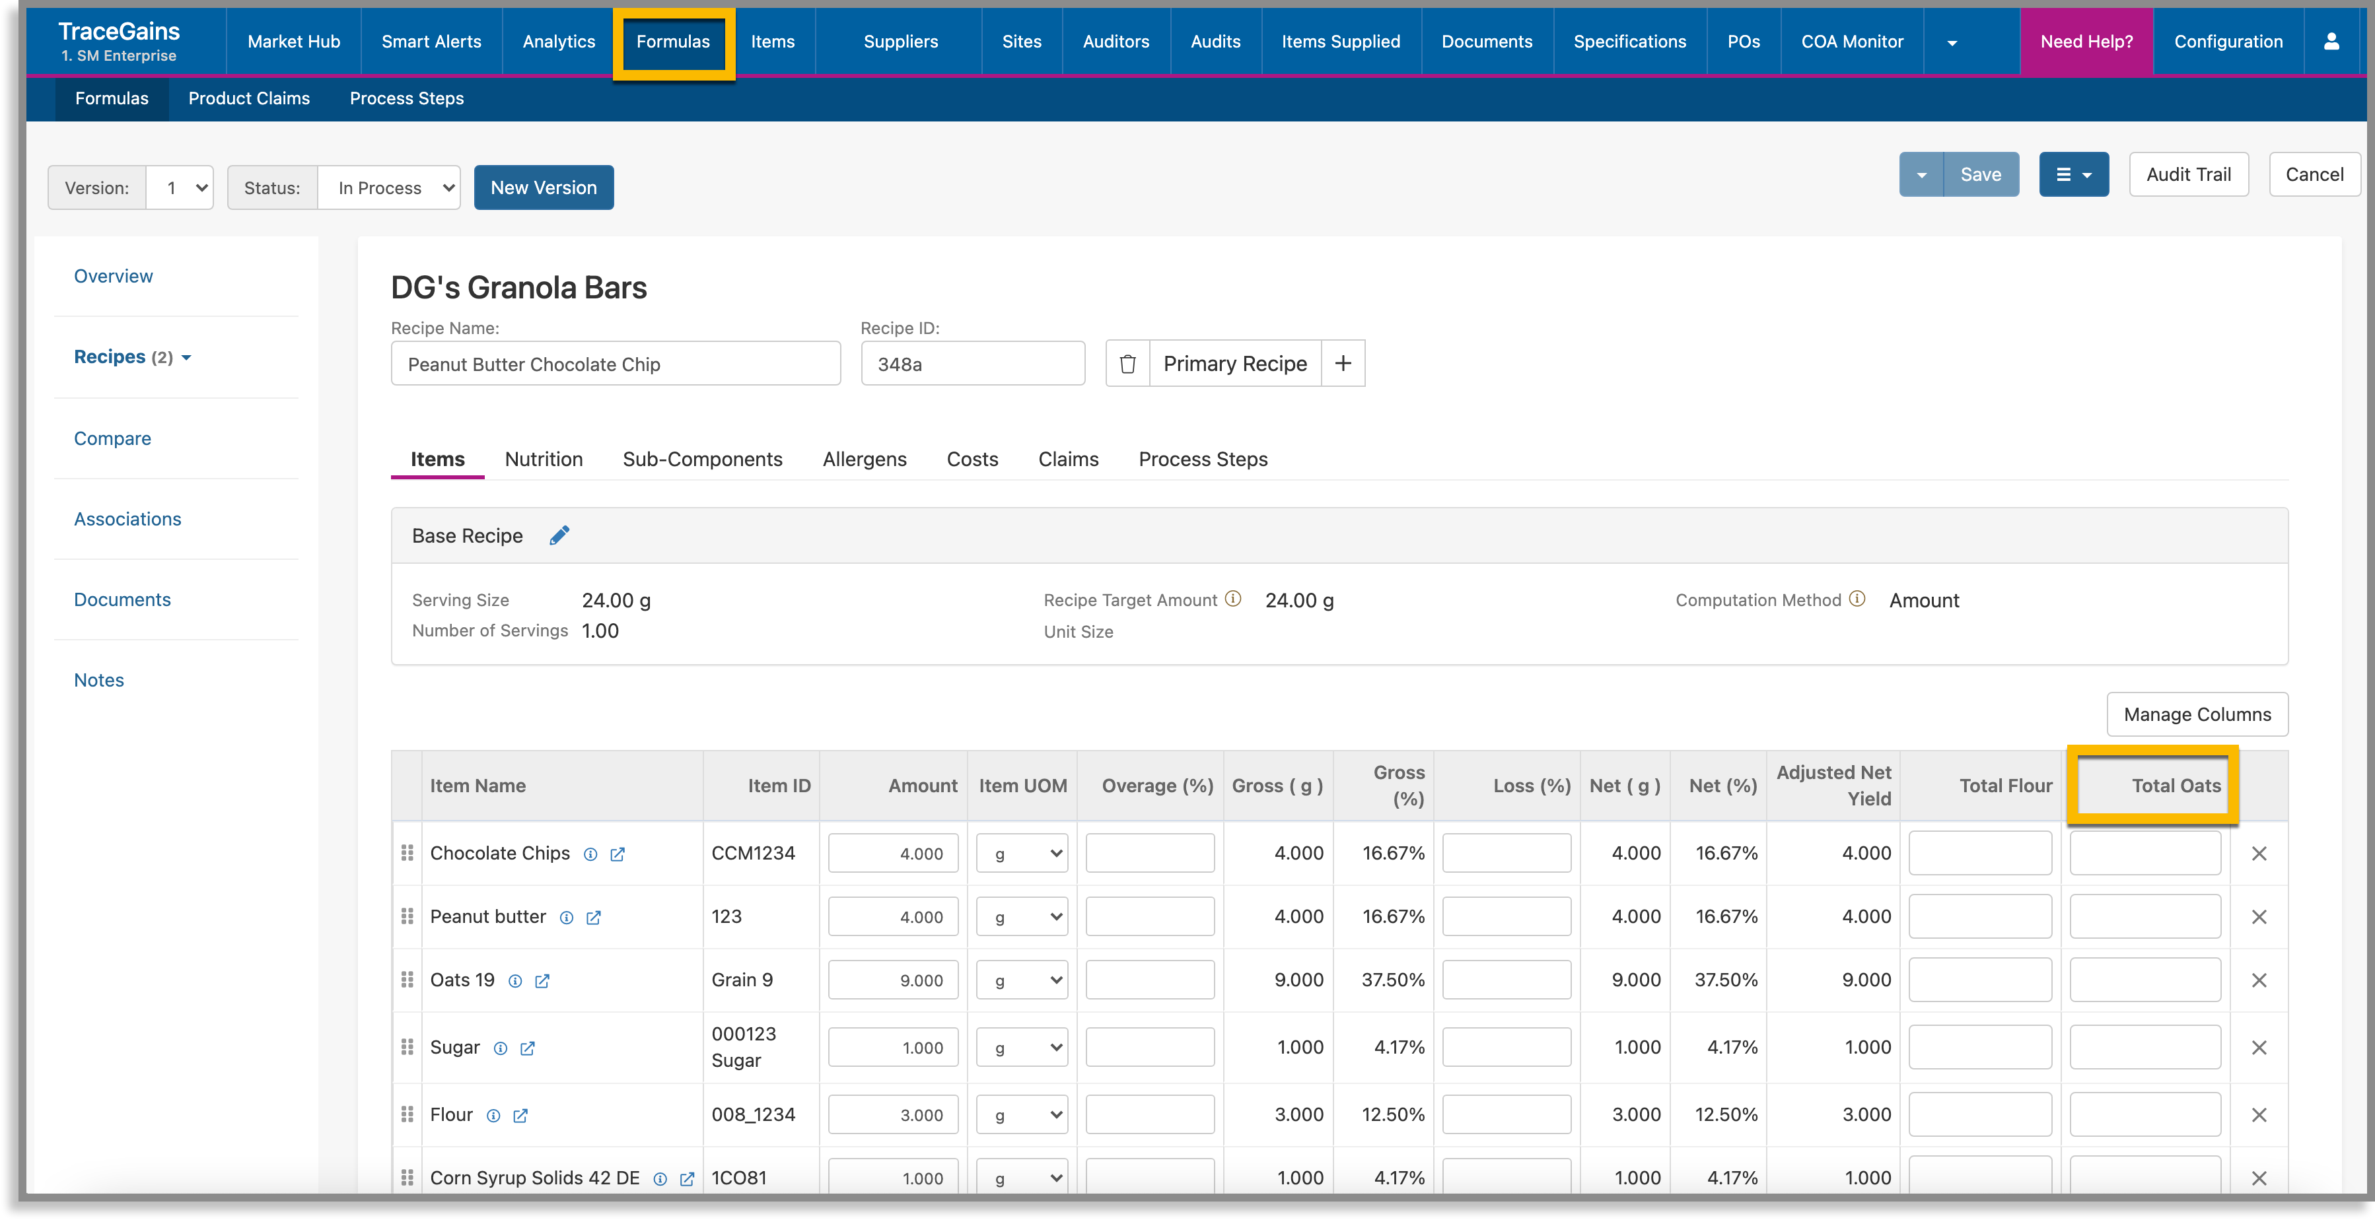2375x1220 pixels.
Task: Open the Corn Syrup Solids external link
Action: 687,1180
